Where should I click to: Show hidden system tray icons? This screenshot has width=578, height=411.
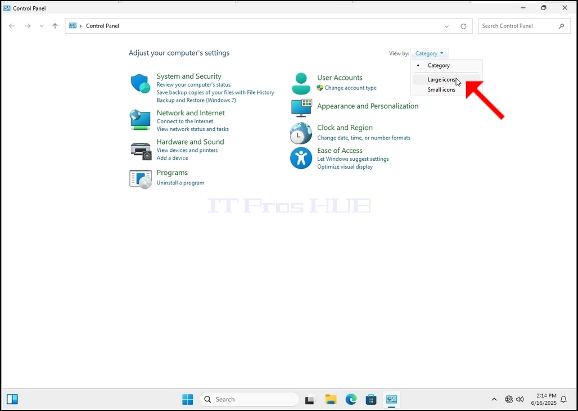494,399
